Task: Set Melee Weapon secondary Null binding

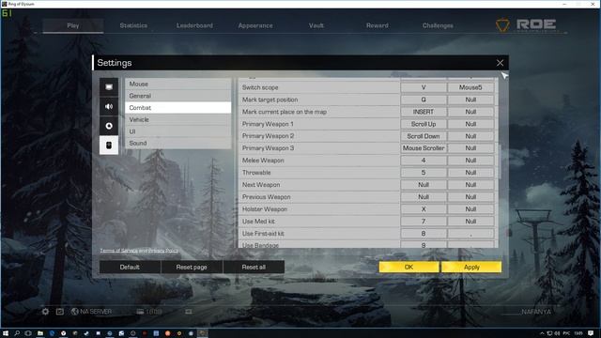Action: point(470,161)
